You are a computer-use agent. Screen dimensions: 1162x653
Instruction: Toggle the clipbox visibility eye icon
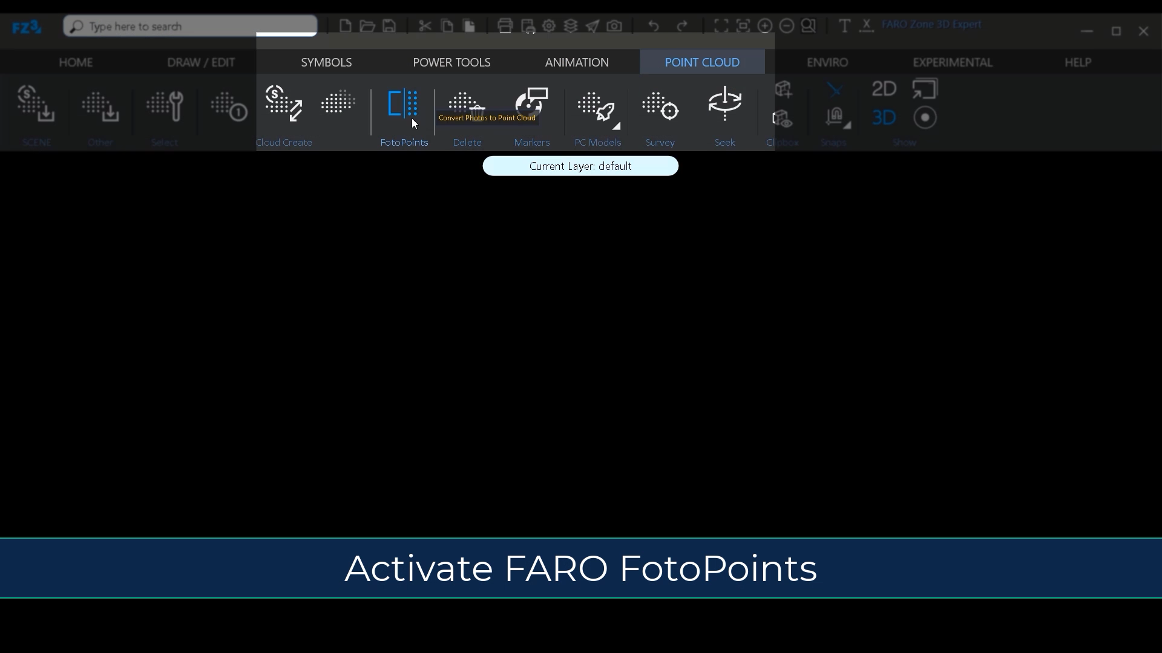tap(783, 119)
